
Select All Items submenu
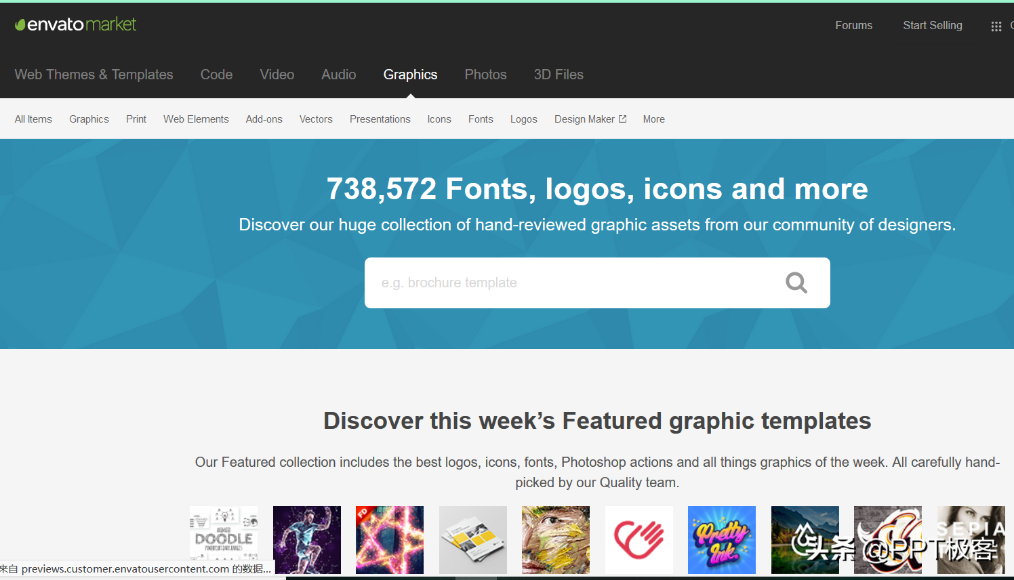33,119
